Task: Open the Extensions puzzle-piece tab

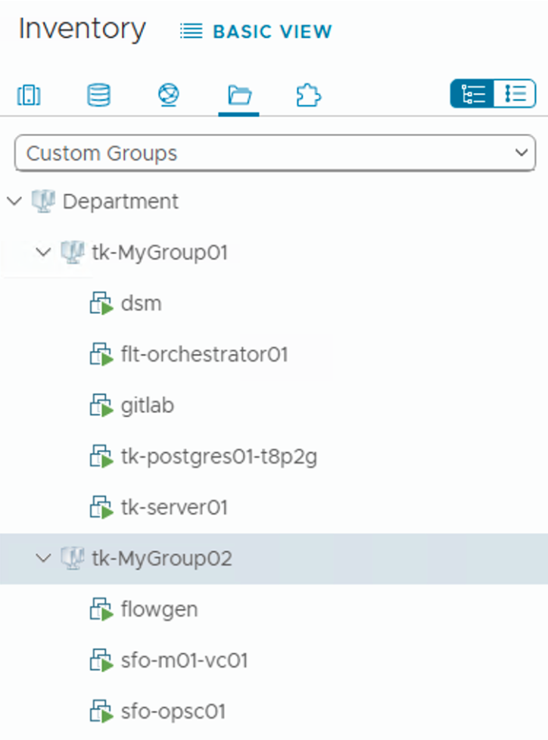Action: coord(309,96)
